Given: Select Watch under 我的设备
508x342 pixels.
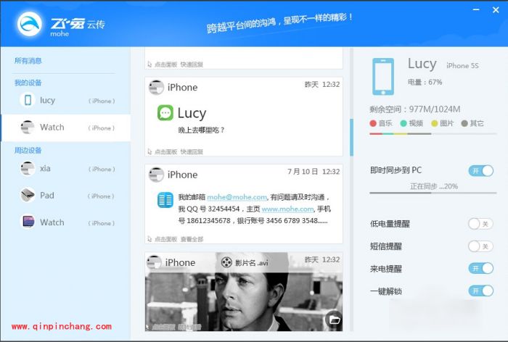Looking at the screenshot, I should (x=66, y=128).
